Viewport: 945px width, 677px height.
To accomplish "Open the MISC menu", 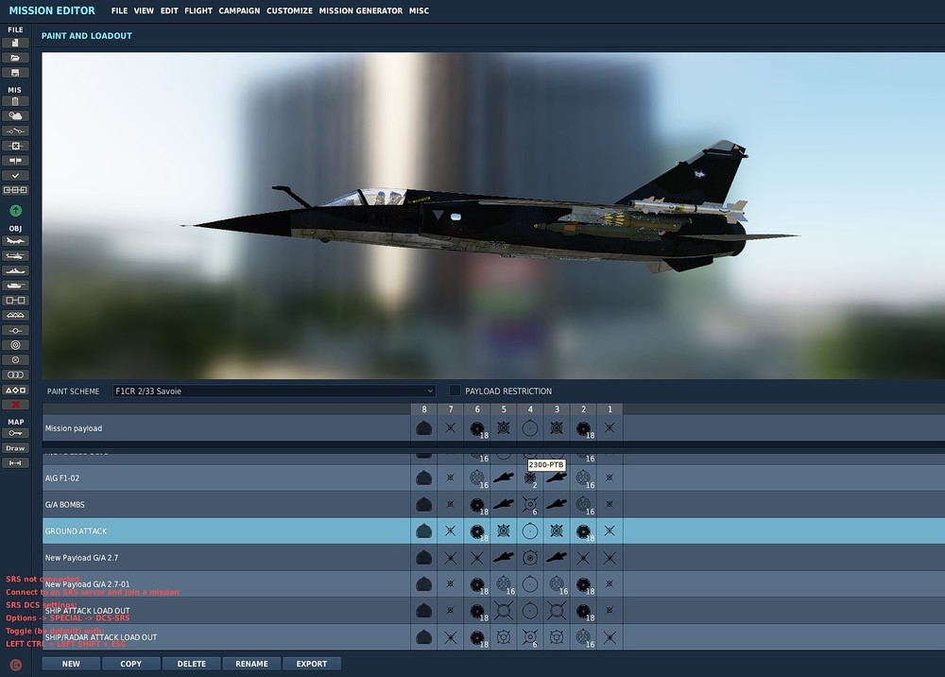I will (419, 10).
